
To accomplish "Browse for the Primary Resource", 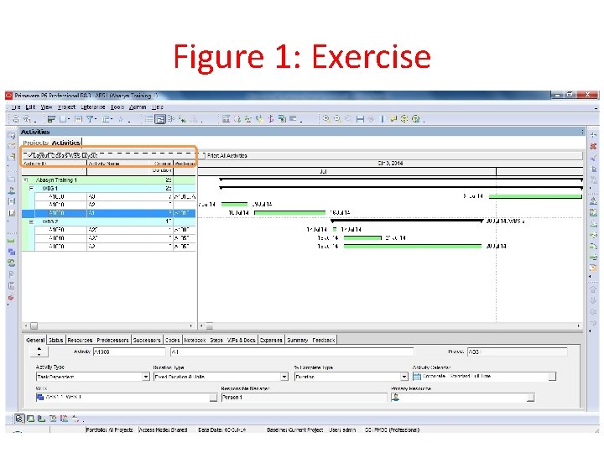I will pos(530,398).
